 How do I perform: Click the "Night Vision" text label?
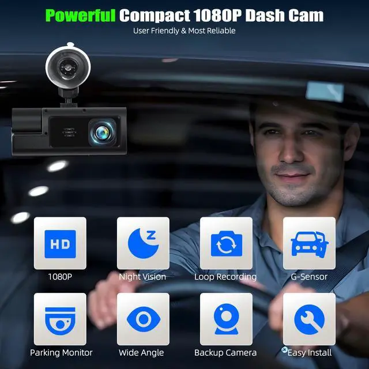click(x=142, y=277)
